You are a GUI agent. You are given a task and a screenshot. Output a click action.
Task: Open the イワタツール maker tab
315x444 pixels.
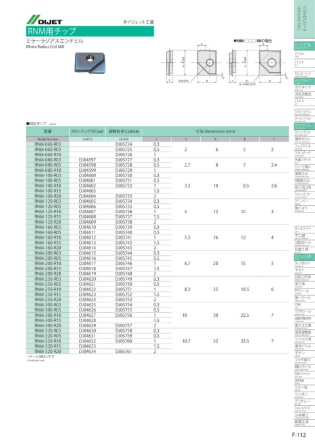pyautogui.click(x=304, y=312)
